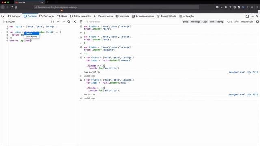Open the Armazenamento tab
This screenshot has width=260, height=146.
point(143,16)
